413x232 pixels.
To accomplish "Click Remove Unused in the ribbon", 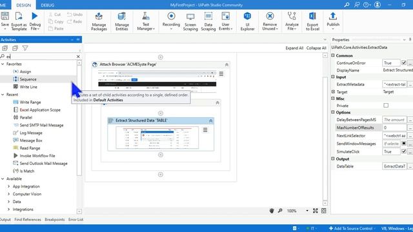I will pyautogui.click(x=270, y=21).
